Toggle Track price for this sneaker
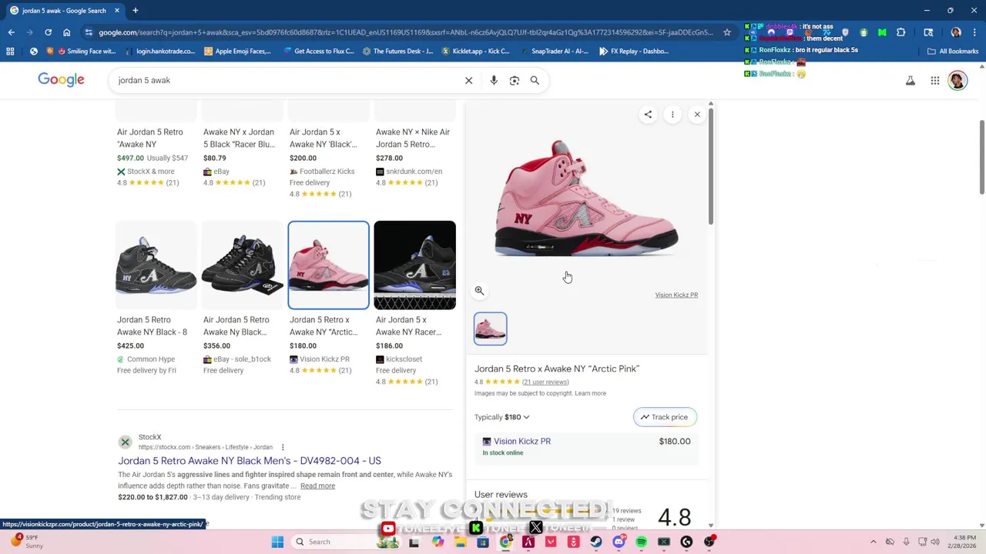Viewport: 986px width, 554px height. (665, 417)
